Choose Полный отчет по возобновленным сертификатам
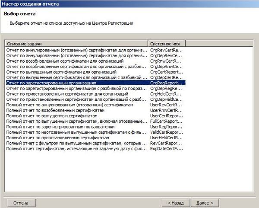 tap(95, 110)
